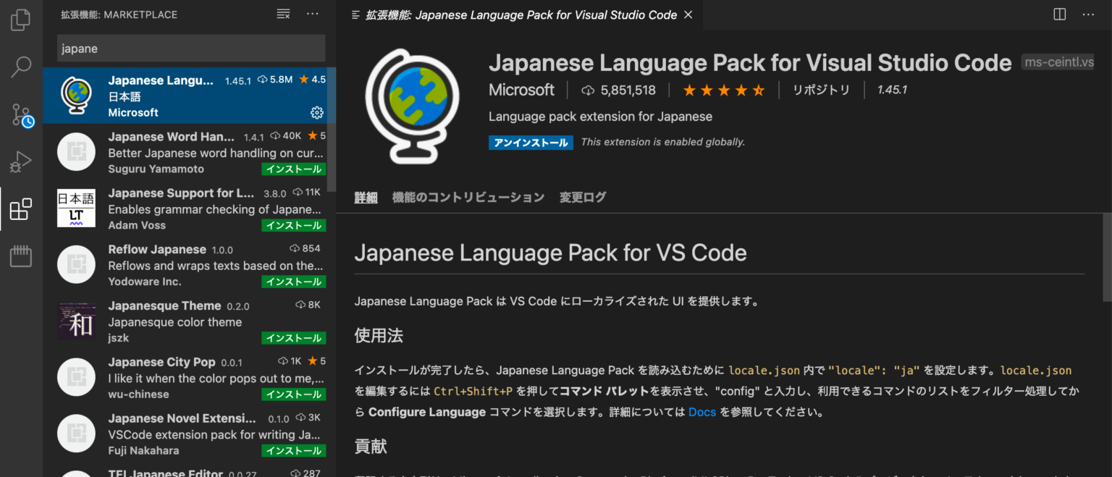Open the リポジトリ link in the extension header
Image resolution: width=1112 pixels, height=477 pixels.
pyautogui.click(x=822, y=89)
